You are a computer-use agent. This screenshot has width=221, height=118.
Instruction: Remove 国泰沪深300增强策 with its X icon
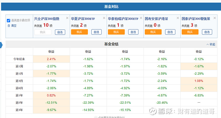click(x=215, y=18)
